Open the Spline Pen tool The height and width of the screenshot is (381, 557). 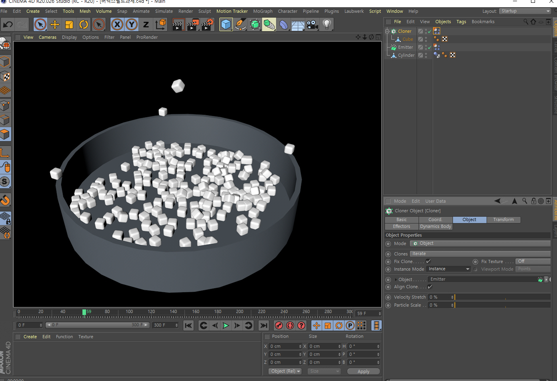[x=240, y=25]
